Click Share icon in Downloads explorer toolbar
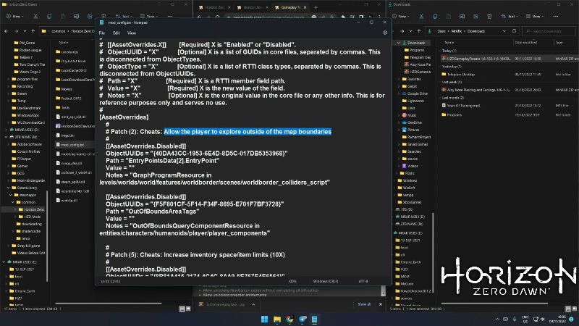The height and width of the screenshot is (326, 579). (x=476, y=16)
